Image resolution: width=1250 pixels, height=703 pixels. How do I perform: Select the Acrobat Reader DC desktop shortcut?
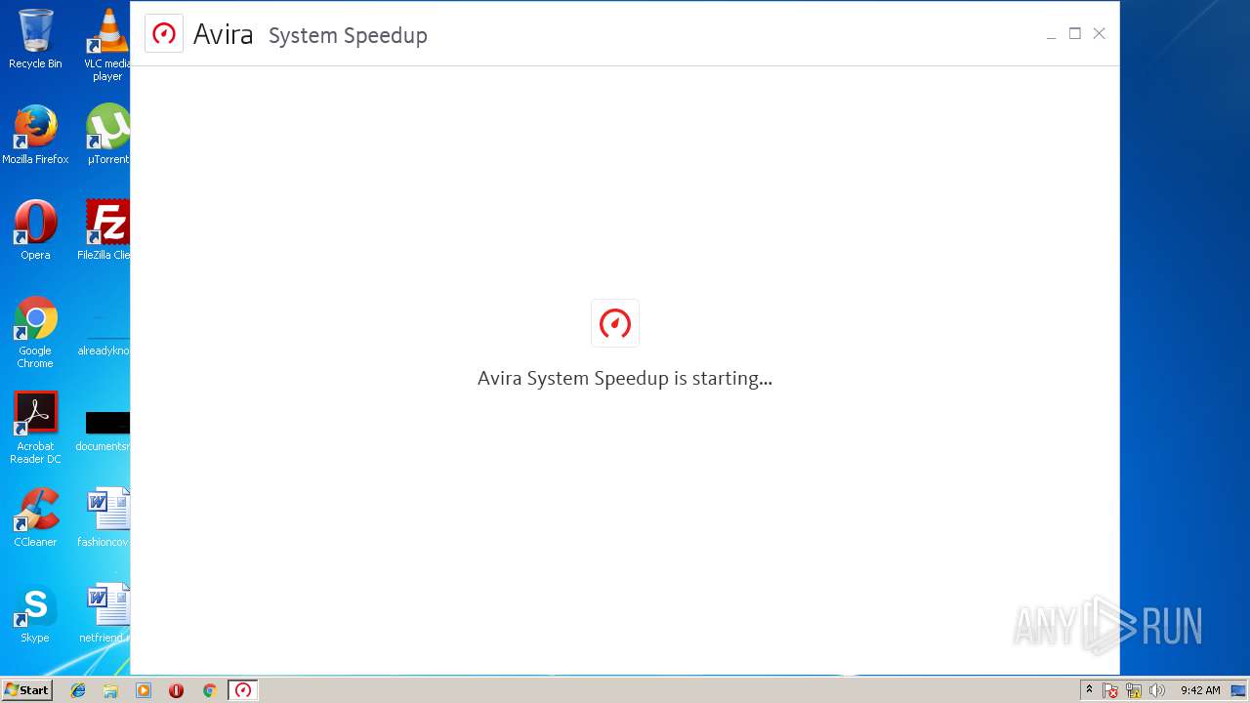[x=35, y=428]
